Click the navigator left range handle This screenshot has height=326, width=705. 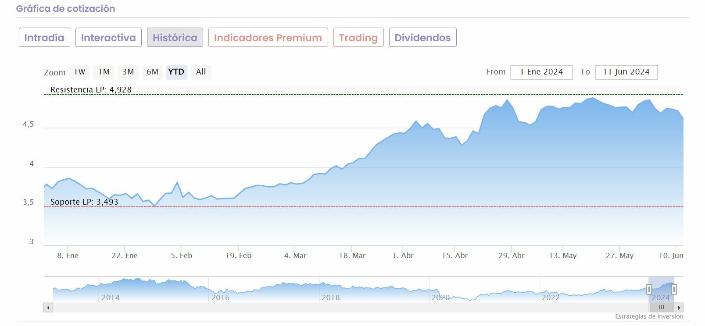pos(649,289)
